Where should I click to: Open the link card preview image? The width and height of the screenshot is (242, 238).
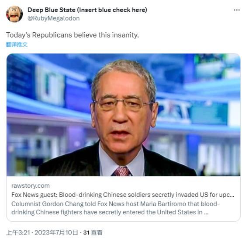click(123, 115)
